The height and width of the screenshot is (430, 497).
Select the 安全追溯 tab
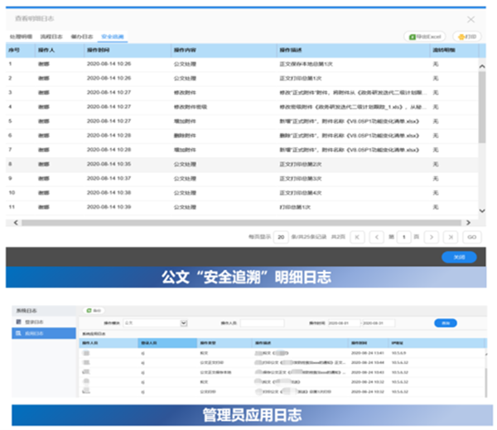point(113,37)
